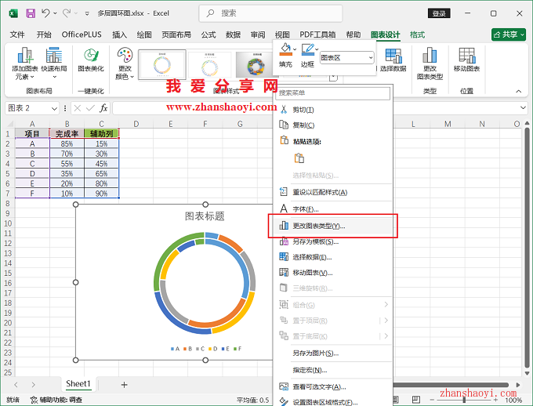Switch to the Format ribbon tab

click(x=418, y=34)
